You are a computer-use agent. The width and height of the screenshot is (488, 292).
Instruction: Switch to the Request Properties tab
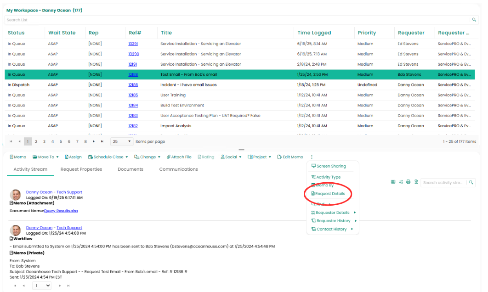pos(81,169)
